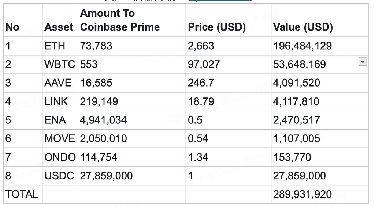Screen dimensions: 375x207
Task: Select the TOTAL row label cell
Action: (x=22, y=194)
